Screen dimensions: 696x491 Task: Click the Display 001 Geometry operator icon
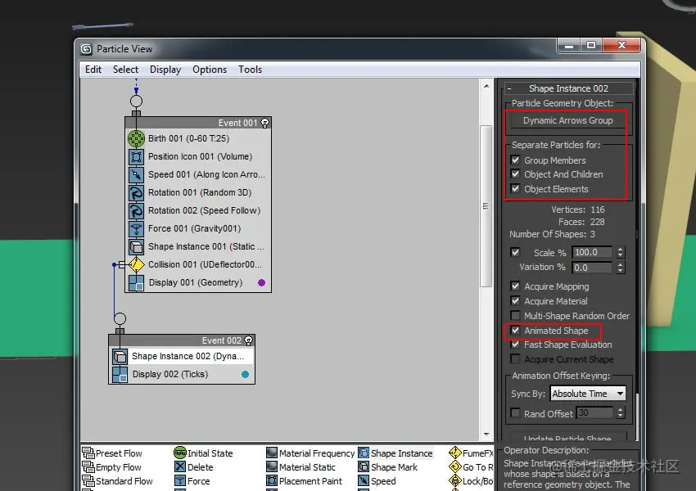point(136,282)
